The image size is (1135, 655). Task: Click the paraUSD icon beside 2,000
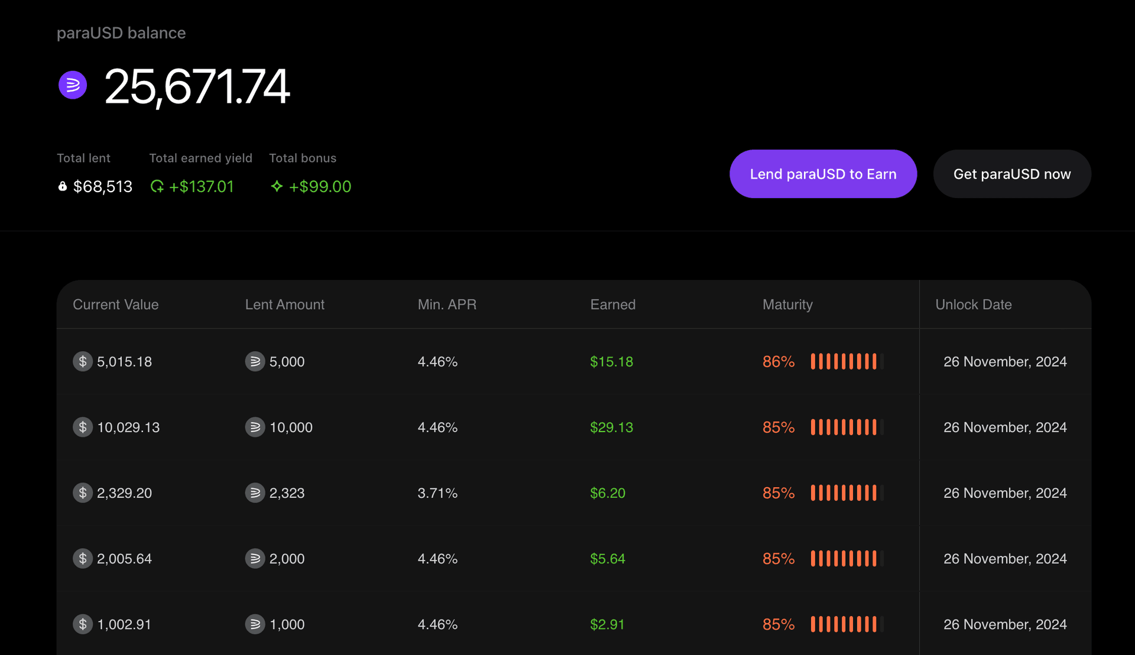[x=255, y=558]
